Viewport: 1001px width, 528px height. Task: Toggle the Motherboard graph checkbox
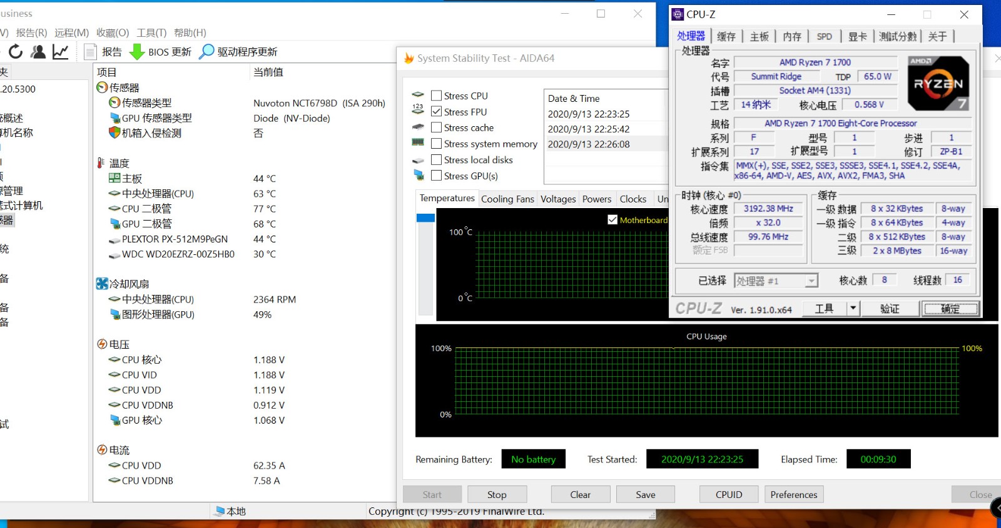coord(612,220)
